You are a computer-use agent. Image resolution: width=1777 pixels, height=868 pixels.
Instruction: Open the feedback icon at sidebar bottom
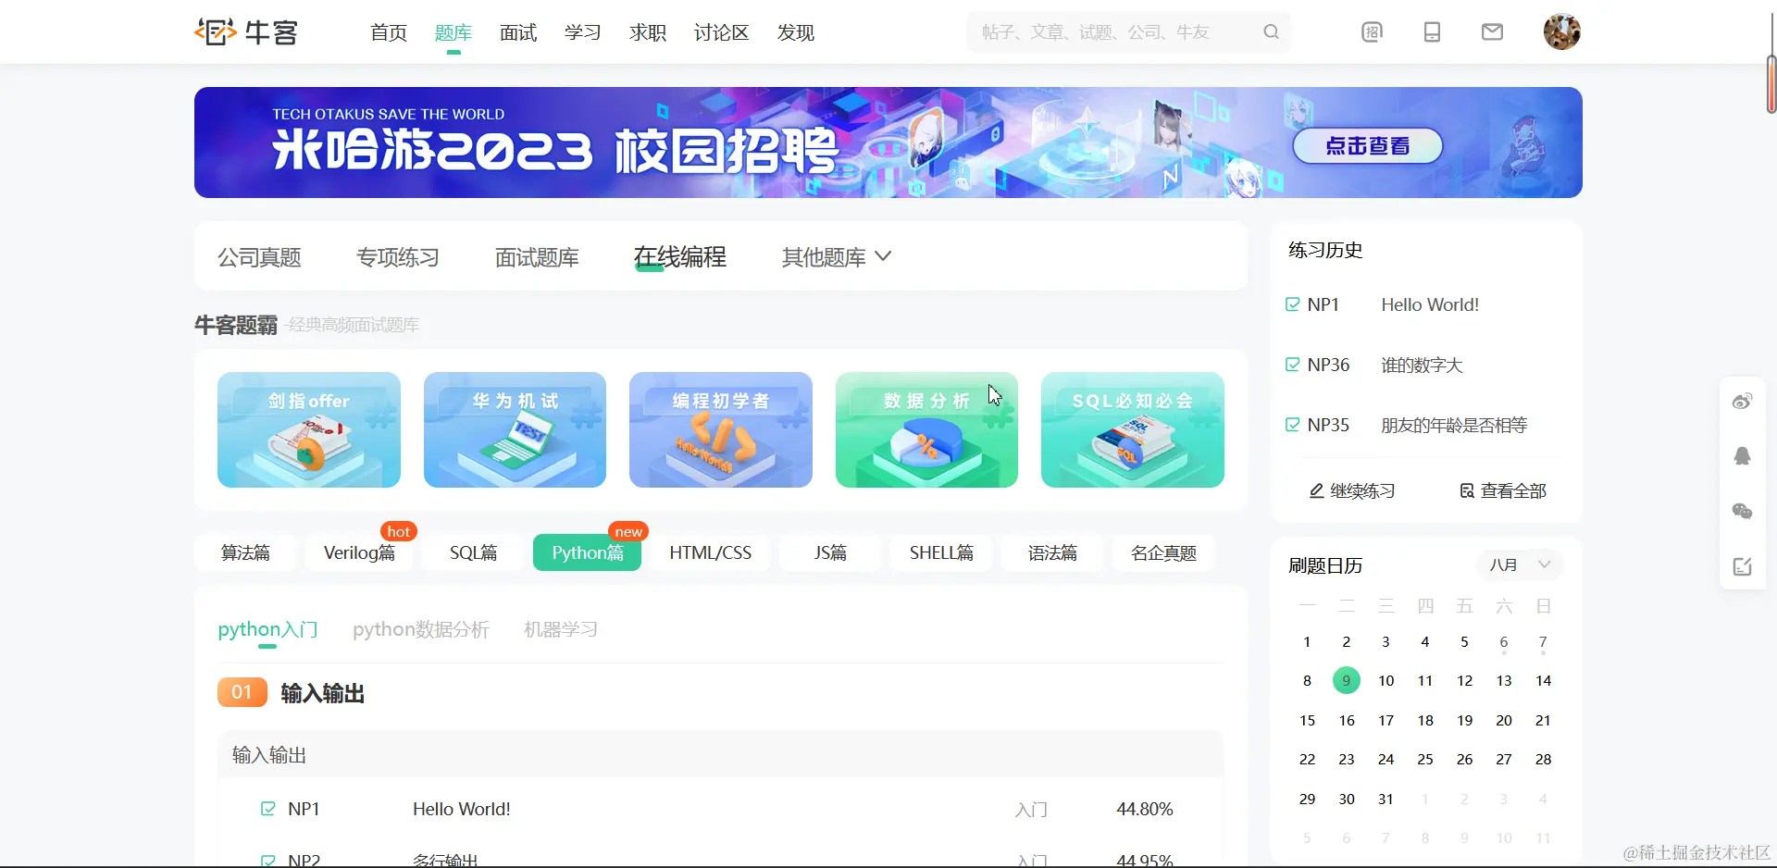tap(1742, 566)
